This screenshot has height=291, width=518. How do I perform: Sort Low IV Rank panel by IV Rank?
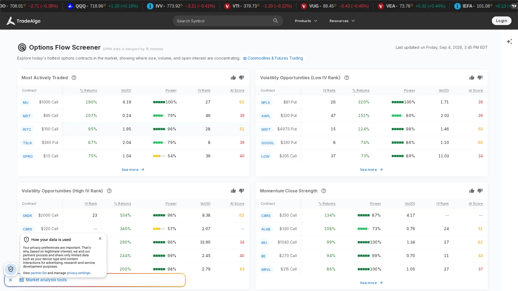(329, 91)
